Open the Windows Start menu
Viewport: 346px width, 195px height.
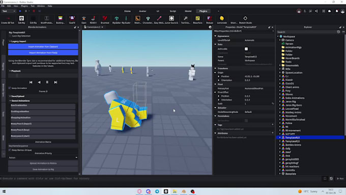(x=4, y=191)
